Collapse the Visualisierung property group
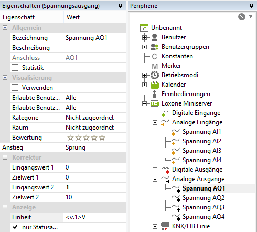The image size is (257, 232). click(x=5, y=78)
